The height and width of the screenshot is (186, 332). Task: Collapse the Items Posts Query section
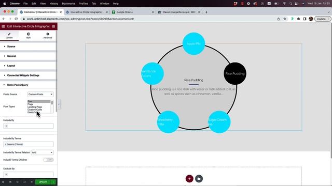(x=29, y=85)
